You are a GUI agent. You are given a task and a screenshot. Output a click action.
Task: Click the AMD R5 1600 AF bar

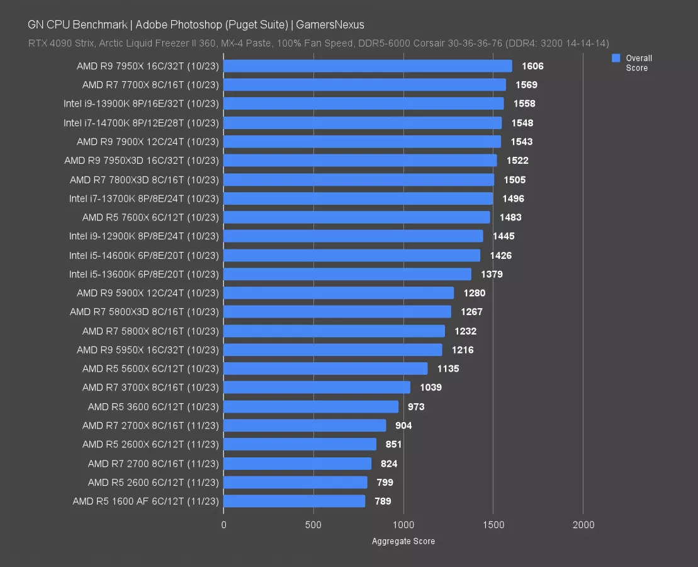(x=295, y=501)
